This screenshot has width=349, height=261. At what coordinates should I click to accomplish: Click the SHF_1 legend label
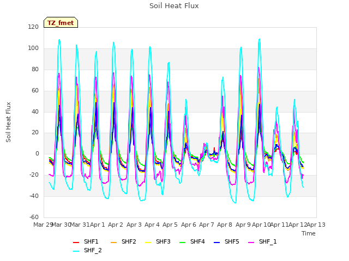[268, 241]
